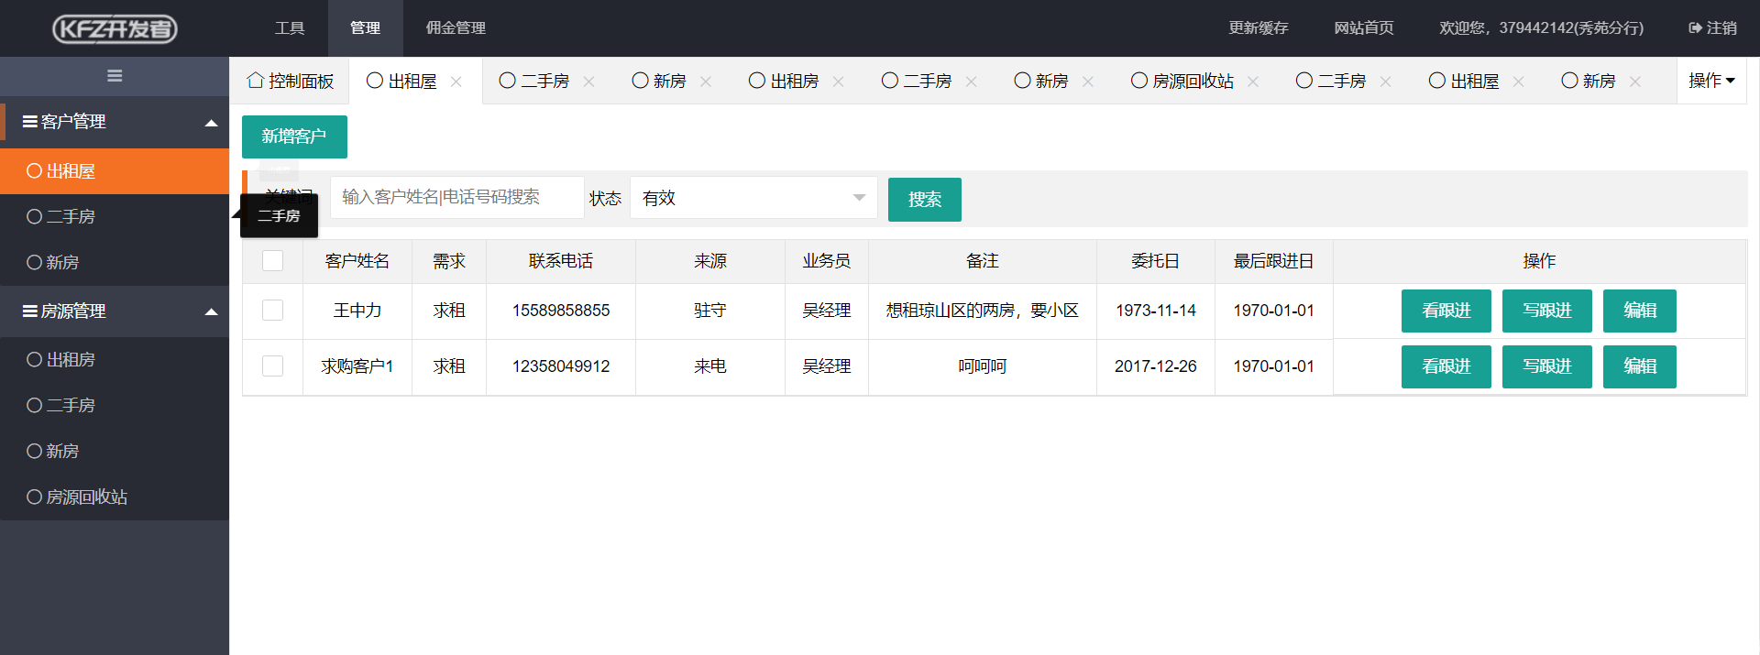Click the 来源 cell 驻守

click(x=709, y=311)
